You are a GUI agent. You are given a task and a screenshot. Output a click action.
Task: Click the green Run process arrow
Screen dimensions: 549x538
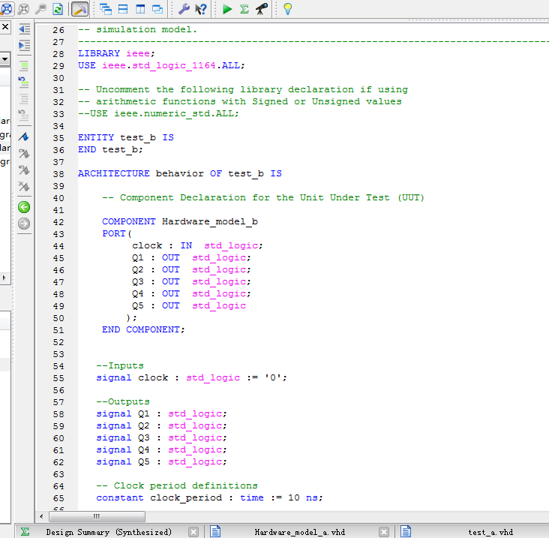tap(227, 9)
